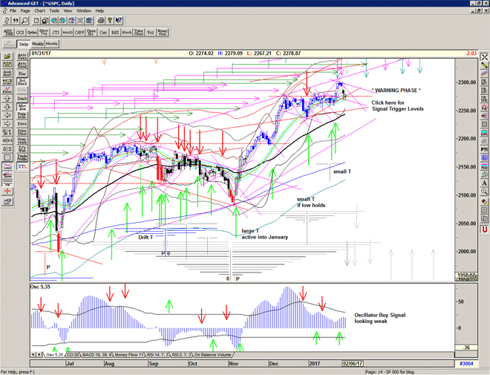
Task: Open the Chart menu
Action: pyautogui.click(x=39, y=11)
